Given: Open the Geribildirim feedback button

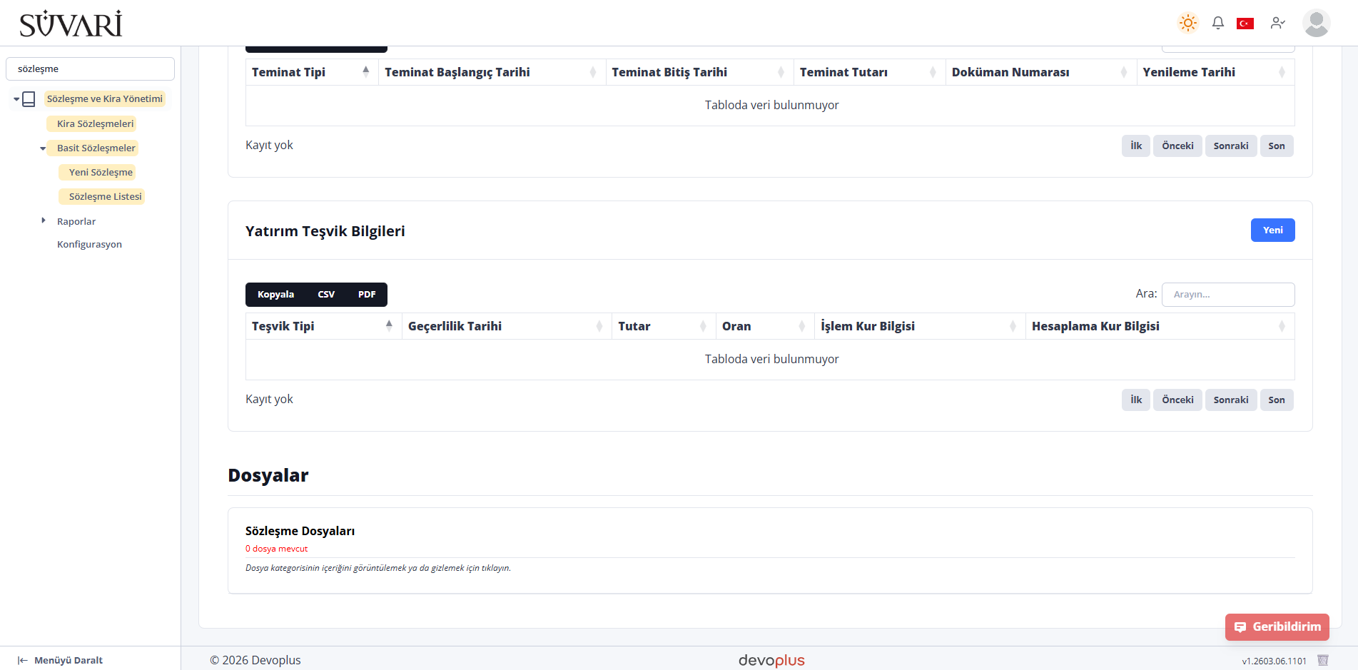Looking at the screenshot, I should coord(1277,626).
